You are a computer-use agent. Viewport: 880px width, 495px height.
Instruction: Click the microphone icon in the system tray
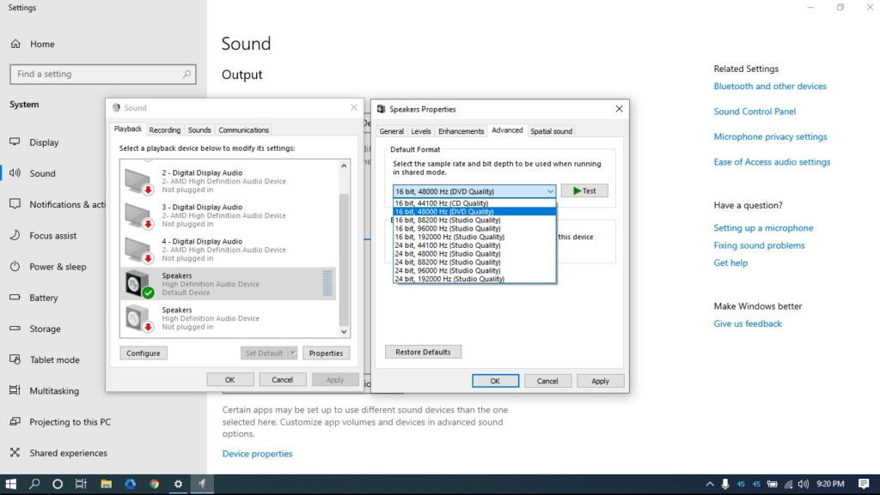click(724, 484)
